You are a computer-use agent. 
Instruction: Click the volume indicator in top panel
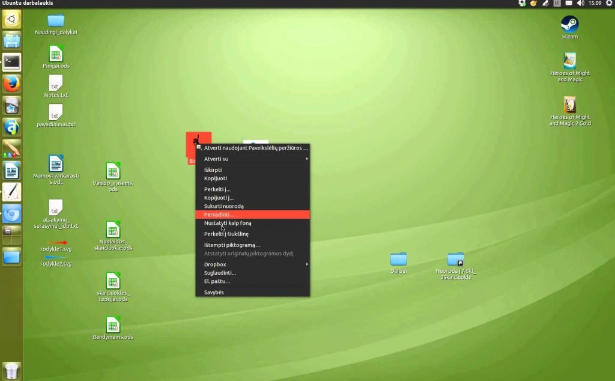pyautogui.click(x=581, y=3)
